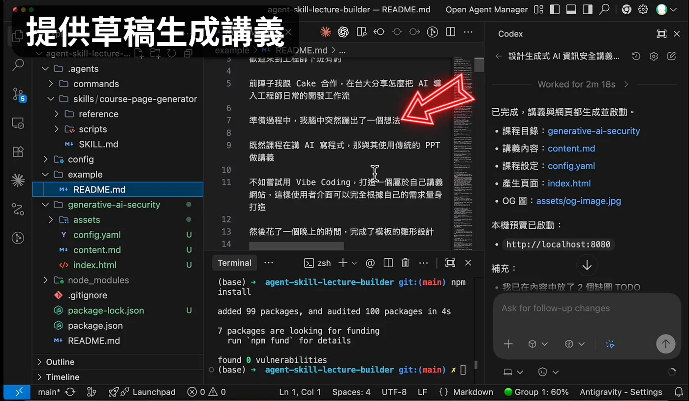Open the notifications bell in status bar

click(679, 392)
